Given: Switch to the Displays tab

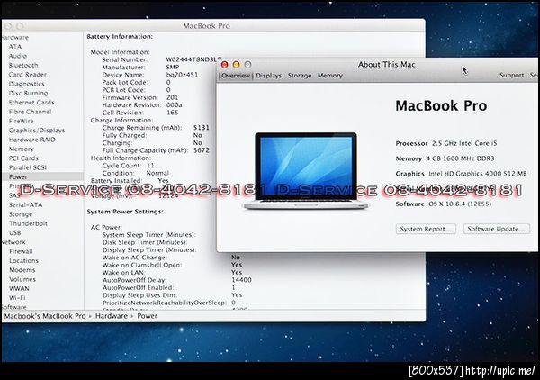Looking at the screenshot, I should (x=268, y=76).
